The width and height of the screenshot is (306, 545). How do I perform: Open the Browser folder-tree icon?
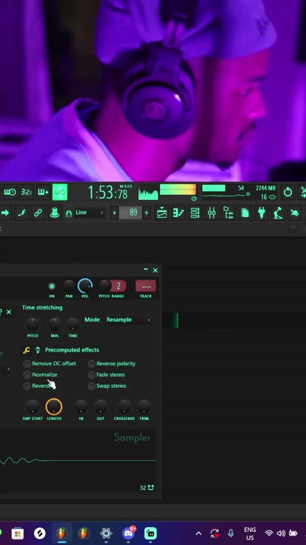(228, 213)
